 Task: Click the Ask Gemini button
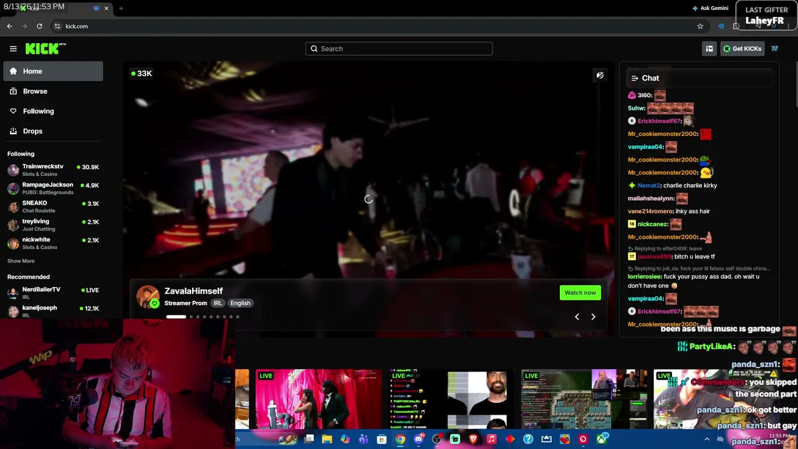(710, 8)
